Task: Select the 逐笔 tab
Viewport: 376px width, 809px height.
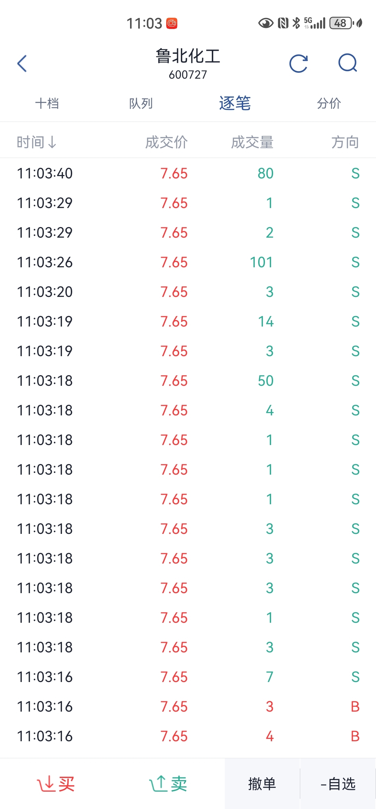Action: click(x=235, y=104)
